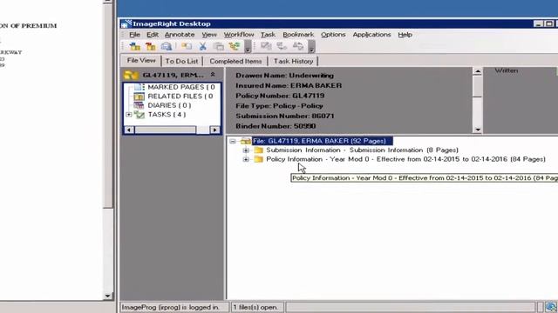Click the Policy Information folder icon

[x=259, y=159]
